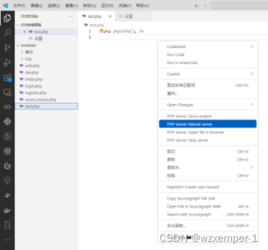
Task: Go forward with the right arrow
Action: click(x=205, y=5)
